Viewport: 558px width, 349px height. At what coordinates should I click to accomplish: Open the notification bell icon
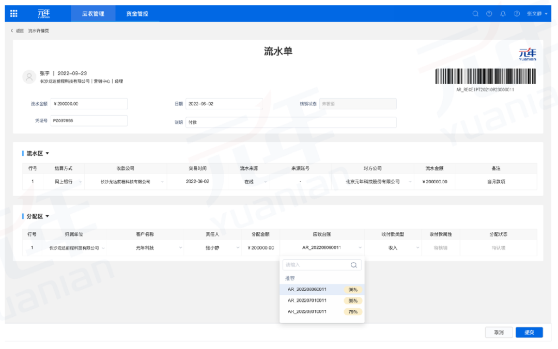pyautogui.click(x=503, y=13)
